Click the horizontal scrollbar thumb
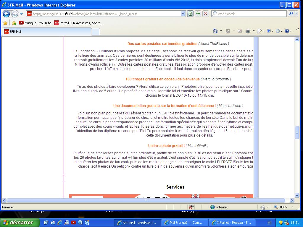Viewport: 303px width, 227px height. (x=146, y=200)
